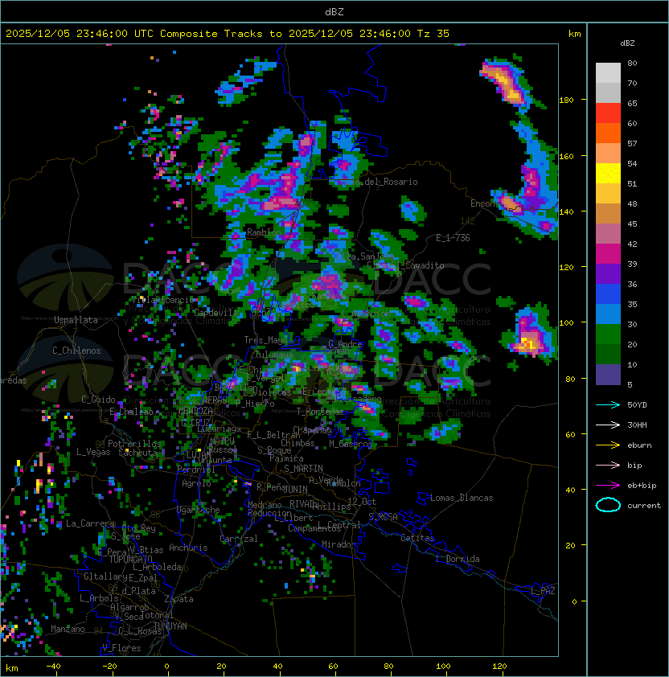Image resolution: width=669 pixels, height=677 pixels.
Task: Click the 'current' legend label
Action: tap(644, 505)
